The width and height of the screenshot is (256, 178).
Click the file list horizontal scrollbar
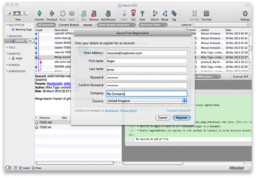[x=75, y=163]
